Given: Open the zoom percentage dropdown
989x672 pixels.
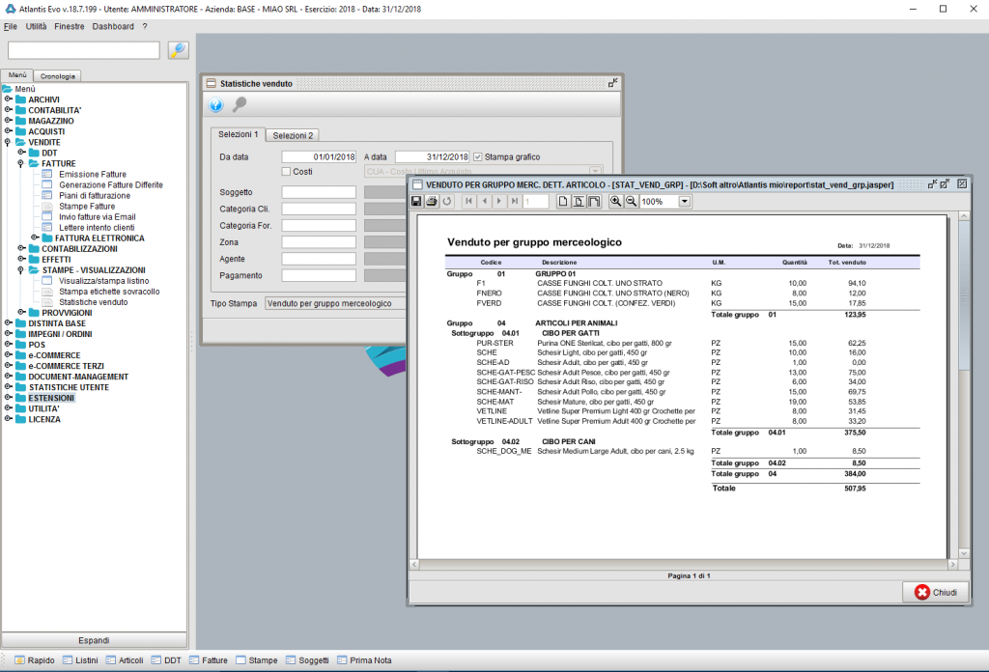Looking at the screenshot, I should 685,202.
